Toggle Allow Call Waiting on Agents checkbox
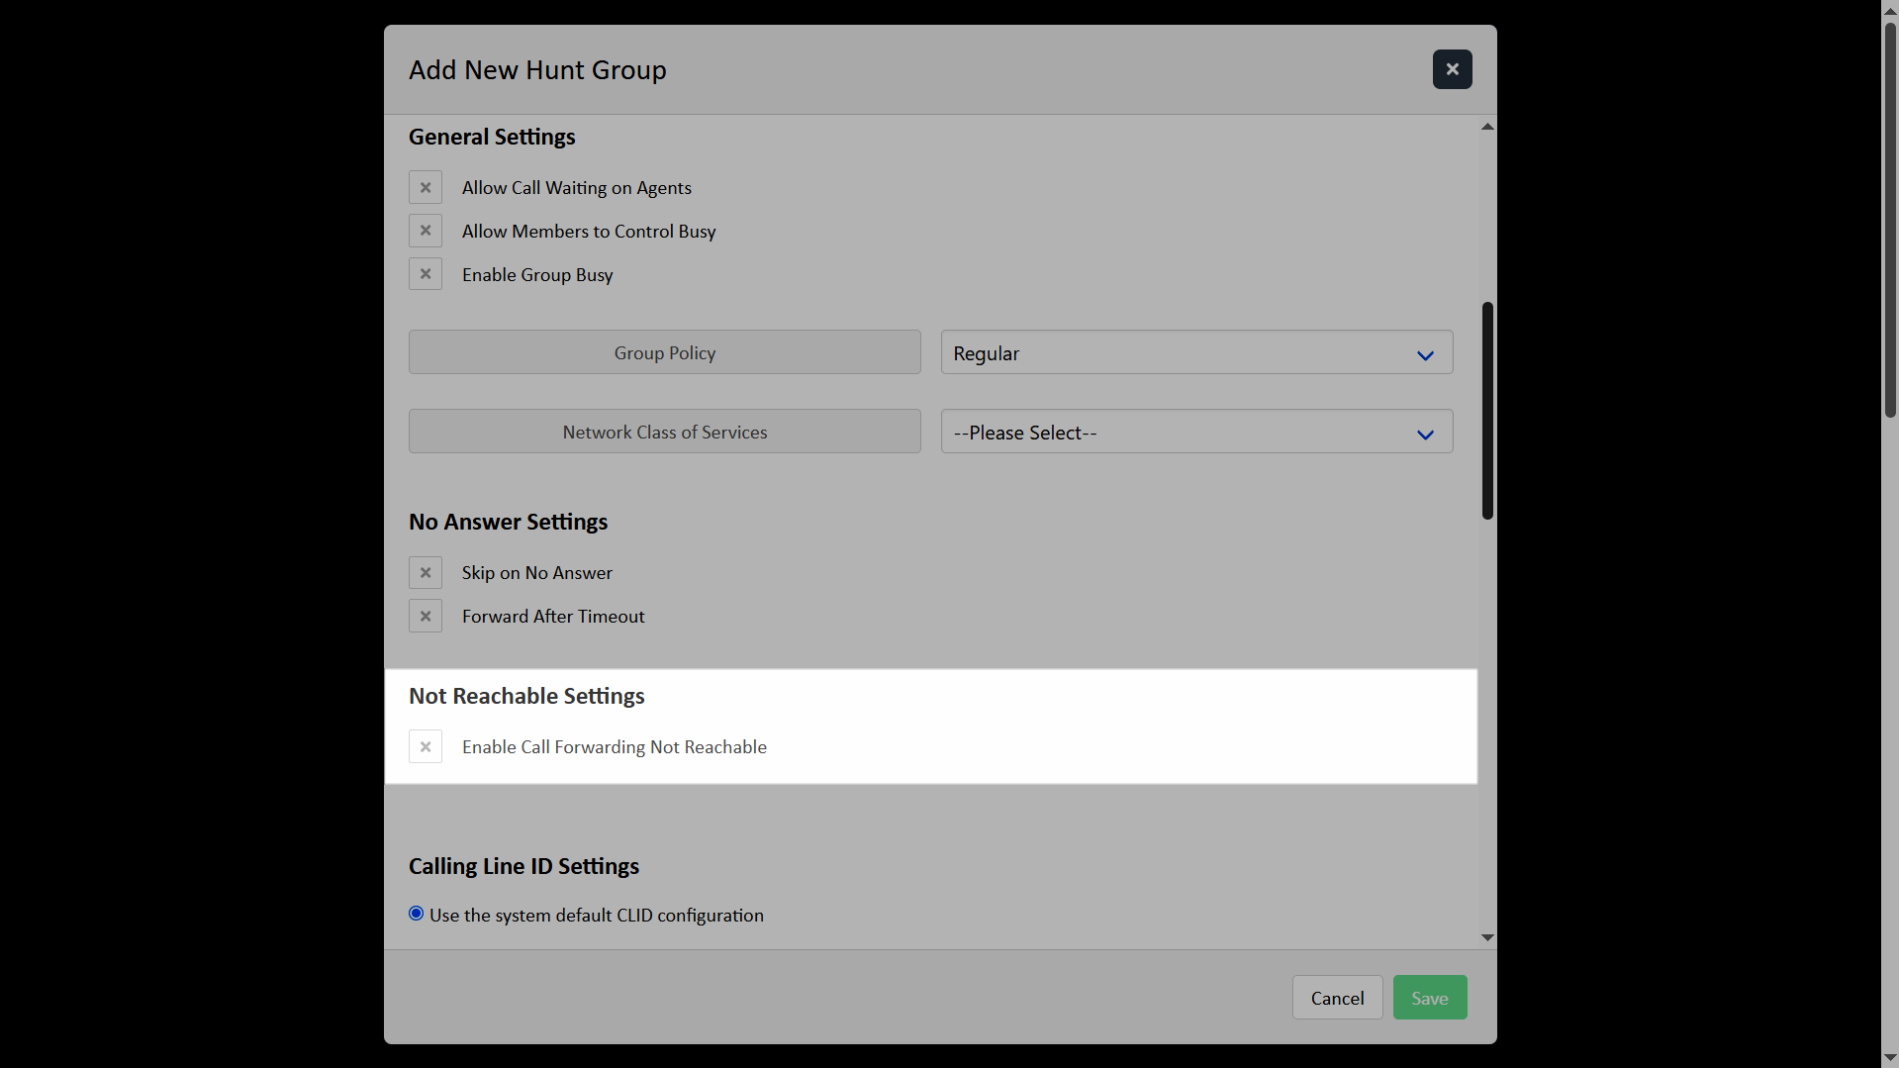 pyautogui.click(x=426, y=187)
